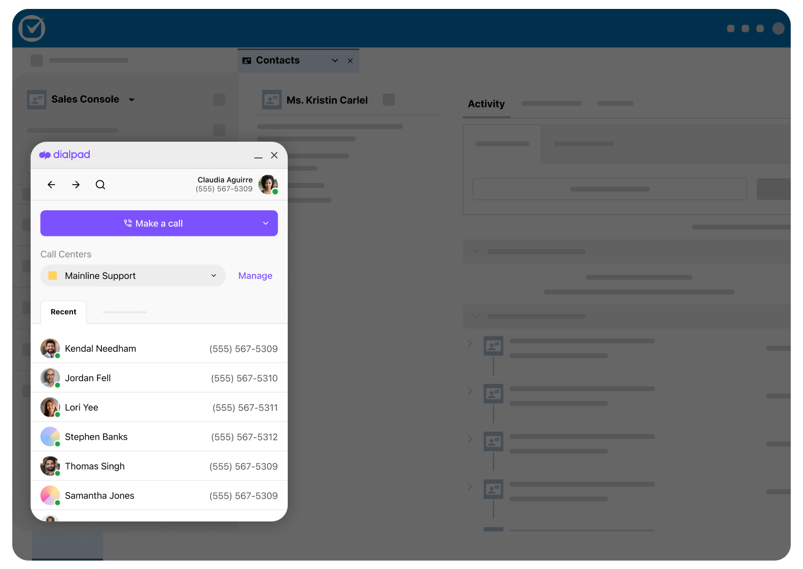Viewport: 803px width, 569px height.
Task: Click the second activity timeline contact icon
Action: [x=494, y=394]
